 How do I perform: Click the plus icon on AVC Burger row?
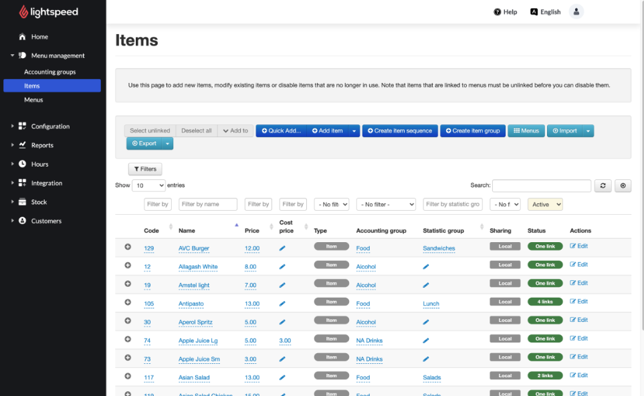128,247
